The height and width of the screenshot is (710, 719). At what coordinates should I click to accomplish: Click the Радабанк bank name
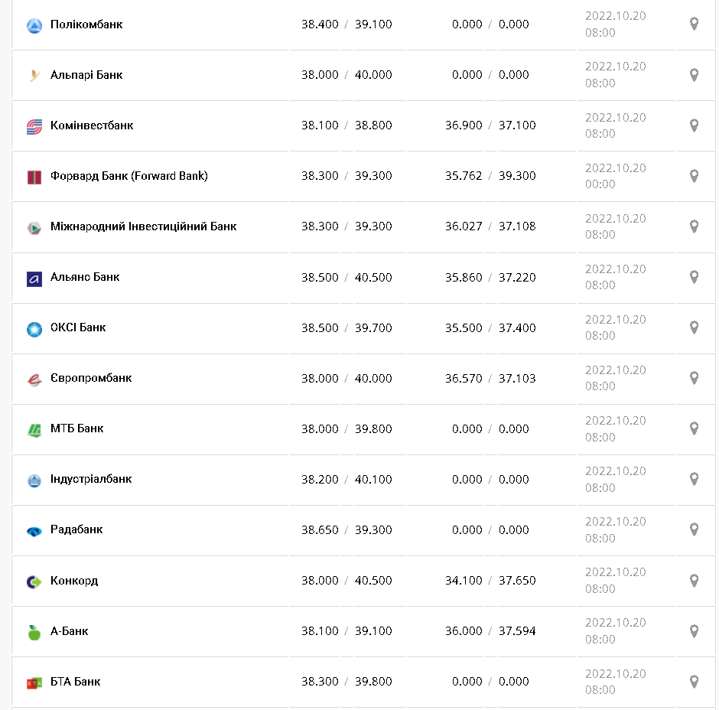pos(76,529)
